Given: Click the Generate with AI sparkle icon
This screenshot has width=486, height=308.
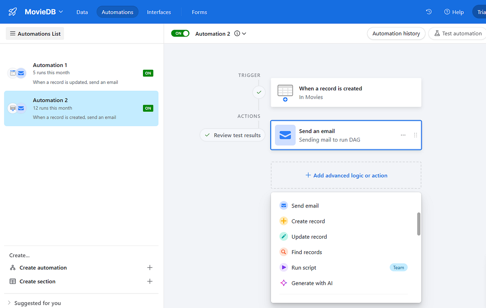Looking at the screenshot, I should coord(283,283).
